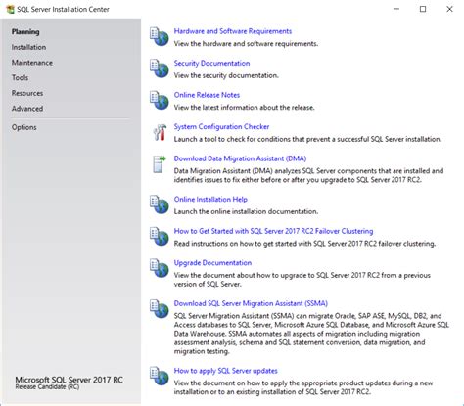464x406 pixels.
Task: Click the Online Installation Help globe icon
Action: point(160,204)
